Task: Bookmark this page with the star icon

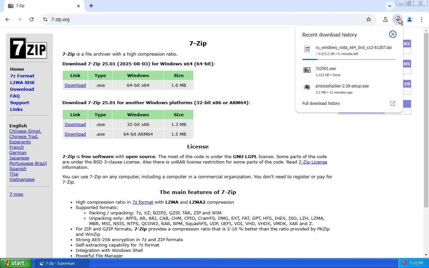Action: coord(369,19)
